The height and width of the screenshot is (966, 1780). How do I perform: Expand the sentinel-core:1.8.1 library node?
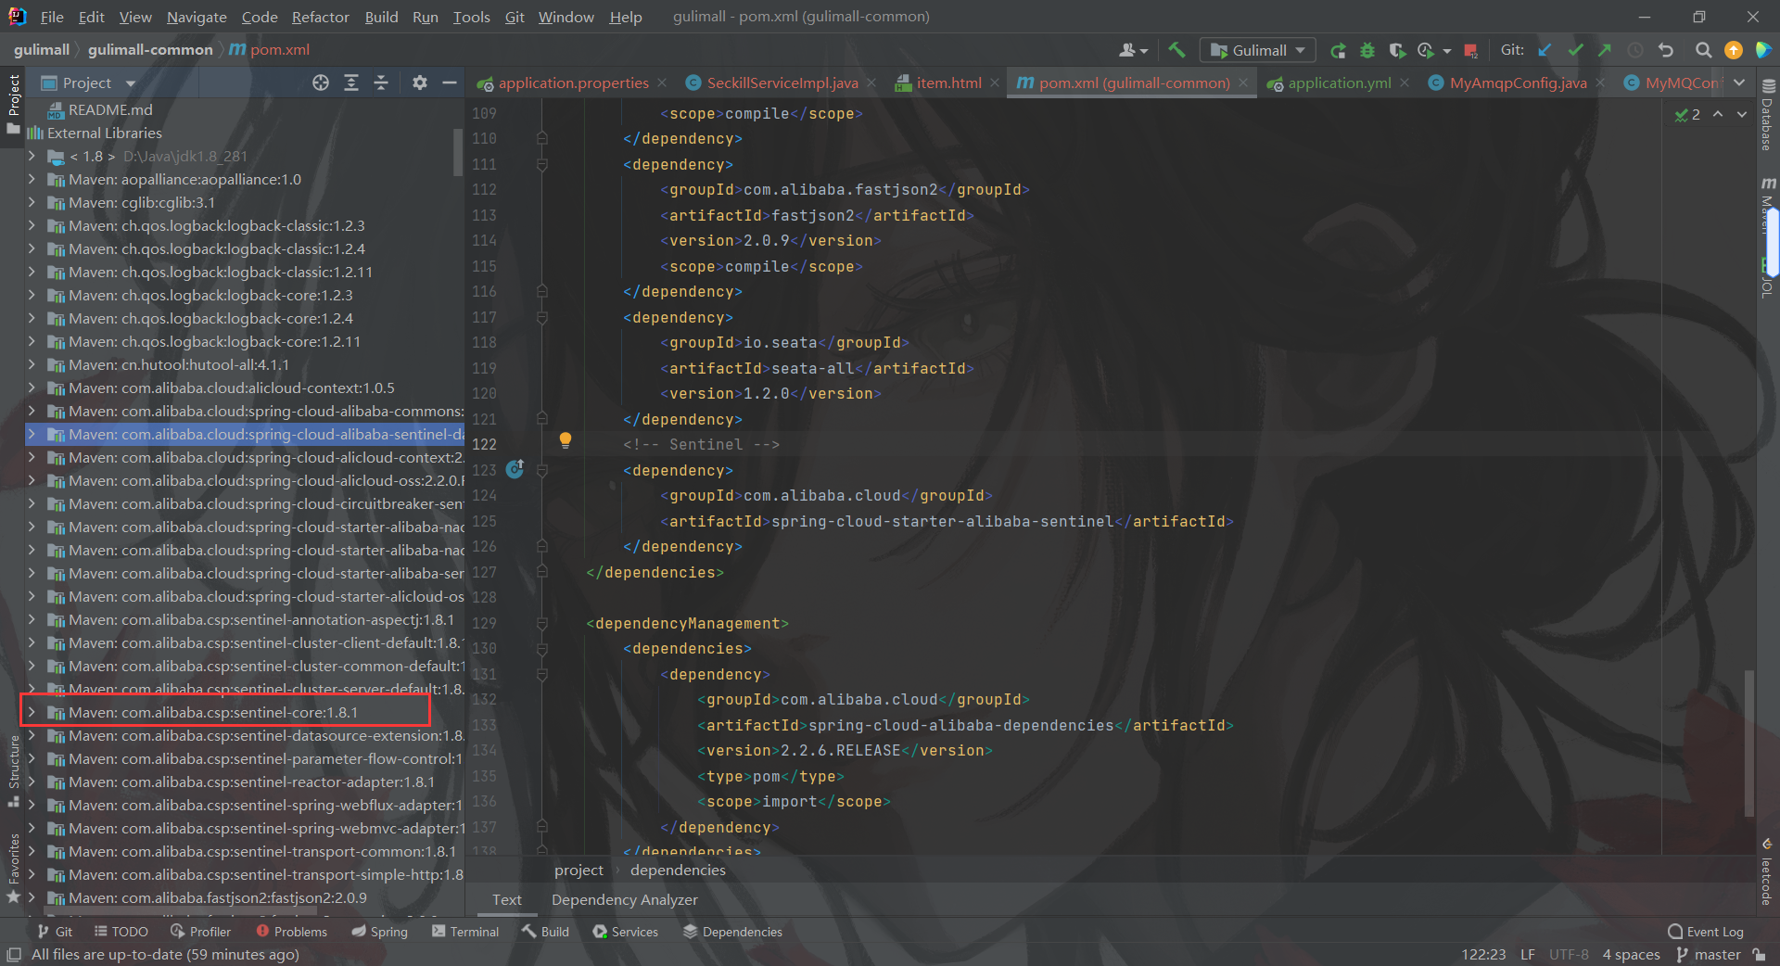(32, 712)
